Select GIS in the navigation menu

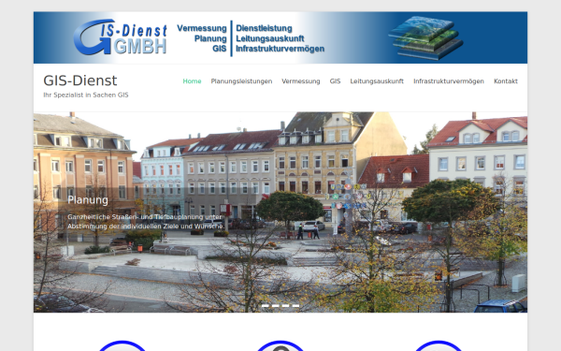pos(335,81)
